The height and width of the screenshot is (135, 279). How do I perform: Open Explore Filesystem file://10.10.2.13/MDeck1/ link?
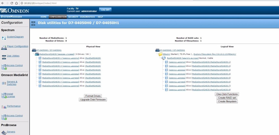coord(215,54)
